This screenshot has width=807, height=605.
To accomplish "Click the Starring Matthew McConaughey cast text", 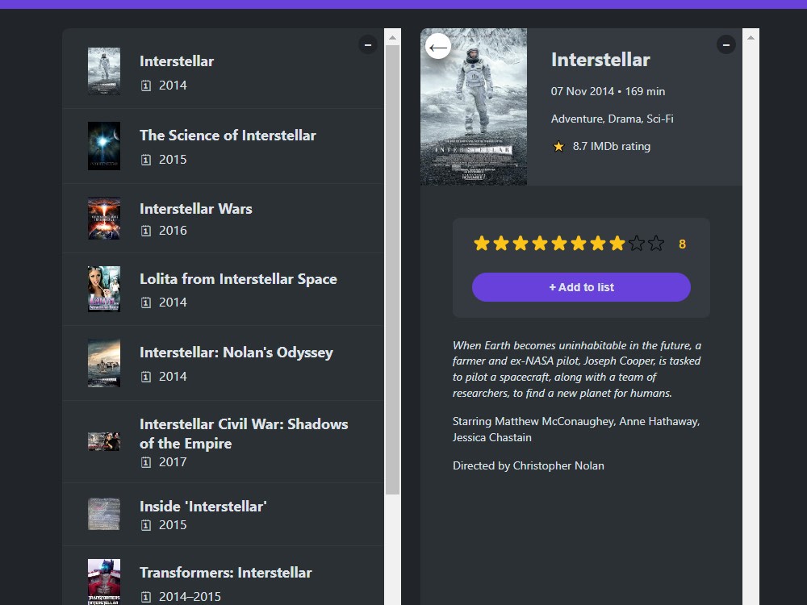I will coord(576,429).
